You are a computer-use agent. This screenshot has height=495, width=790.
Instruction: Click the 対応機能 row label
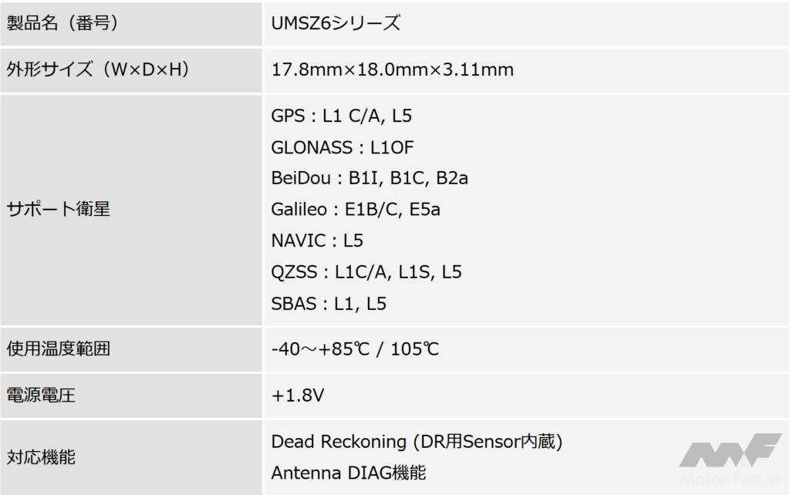41,458
